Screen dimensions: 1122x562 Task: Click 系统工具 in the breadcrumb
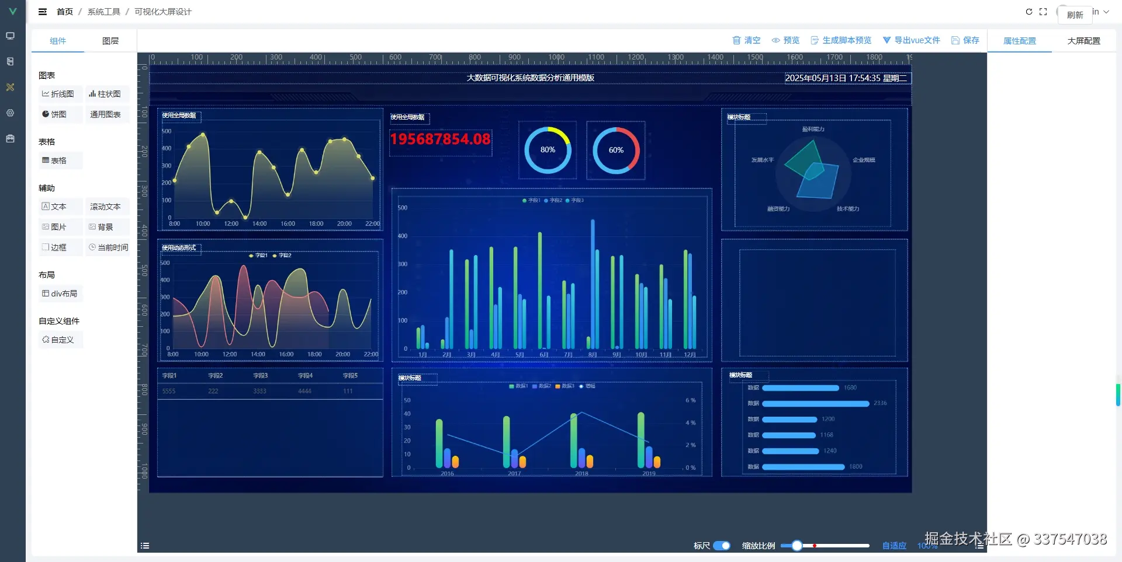[x=104, y=12]
